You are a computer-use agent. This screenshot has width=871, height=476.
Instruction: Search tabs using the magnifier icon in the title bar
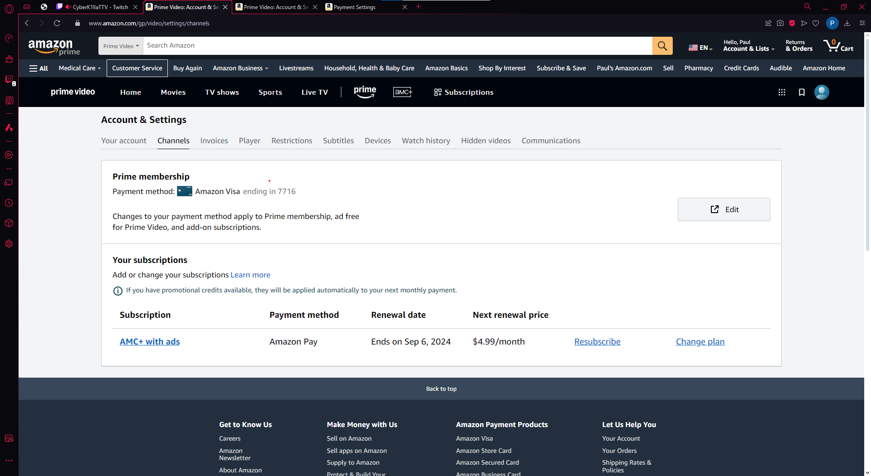pos(807,7)
